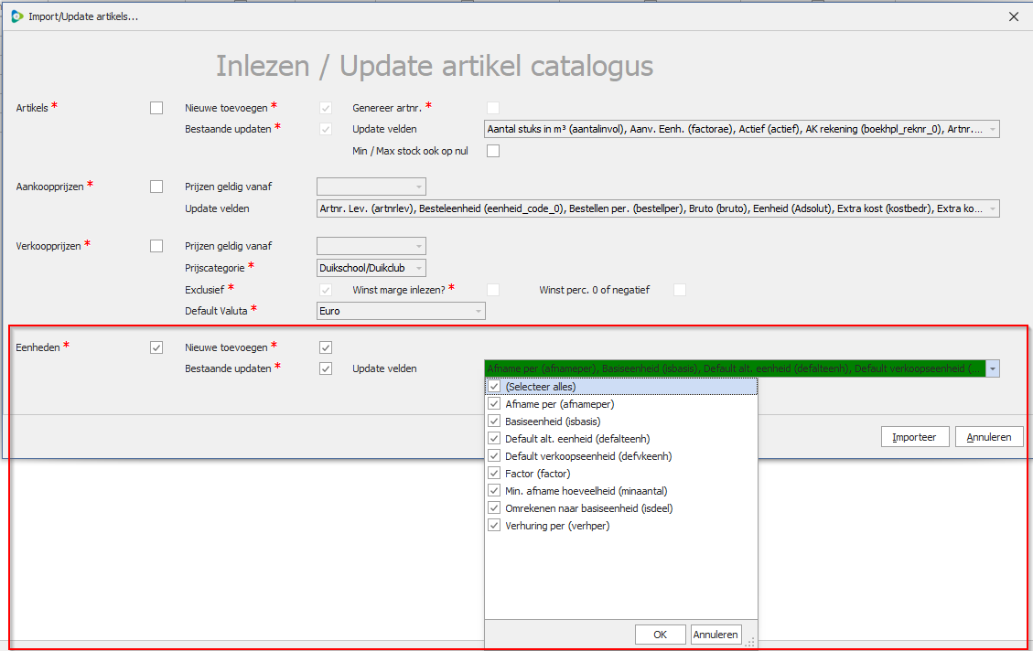This screenshot has height=651, width=1033.
Task: Toggle Min / Max stock ook op nul
Action: coord(493,152)
